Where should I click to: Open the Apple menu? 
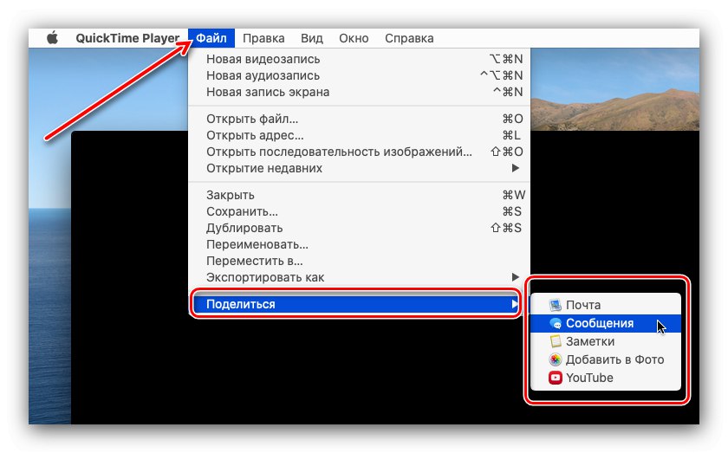[x=53, y=38]
